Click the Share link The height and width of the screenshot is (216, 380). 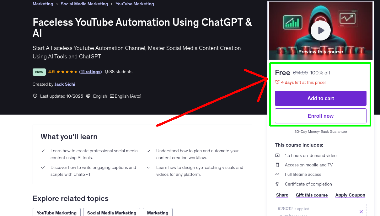282,195
